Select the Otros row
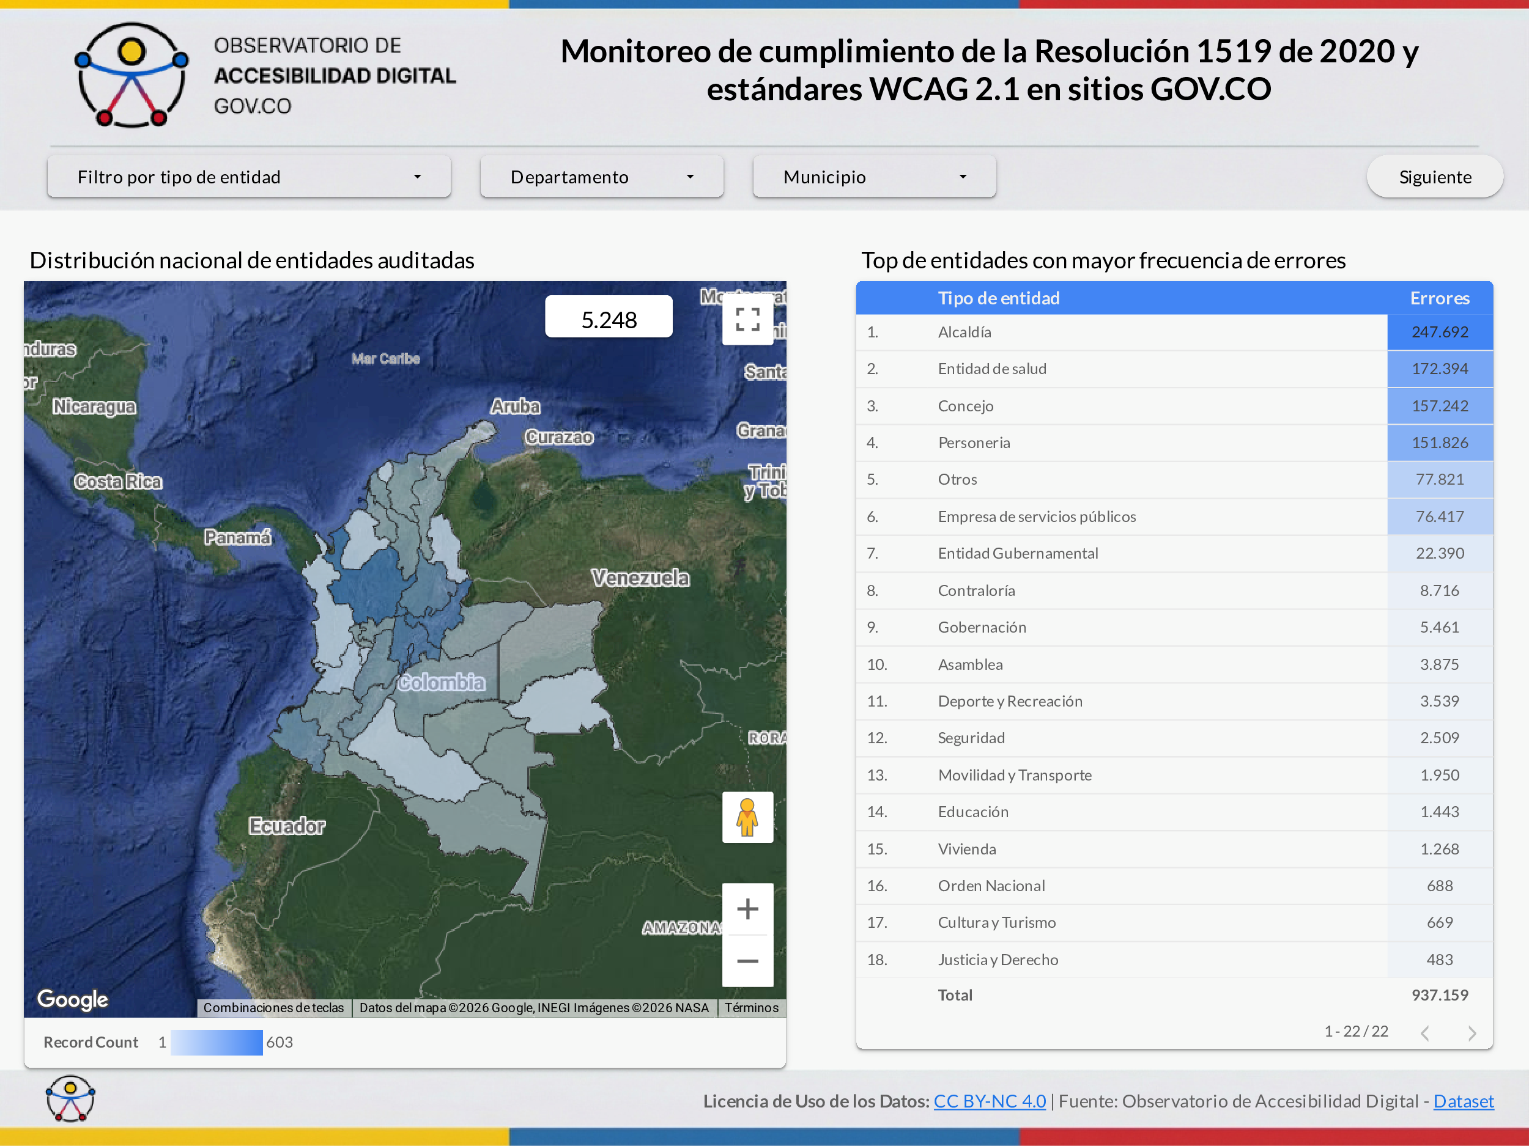The width and height of the screenshot is (1529, 1146). pos(1174,479)
